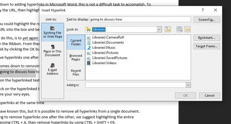Click highlighted 'going to discuss how' document text
This screenshot has width=231, height=124.
tap(17, 72)
